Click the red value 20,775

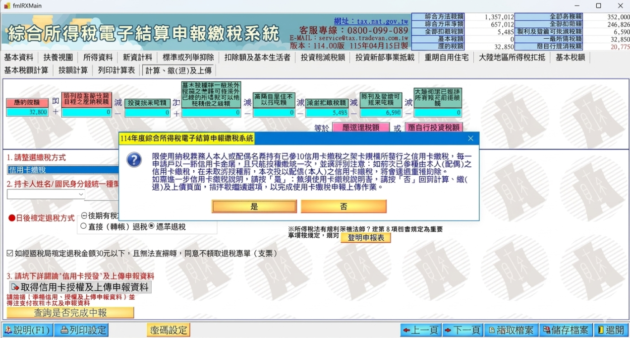[x=620, y=47]
